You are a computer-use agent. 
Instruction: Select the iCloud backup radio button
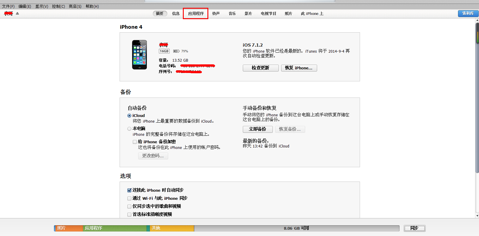pos(129,116)
